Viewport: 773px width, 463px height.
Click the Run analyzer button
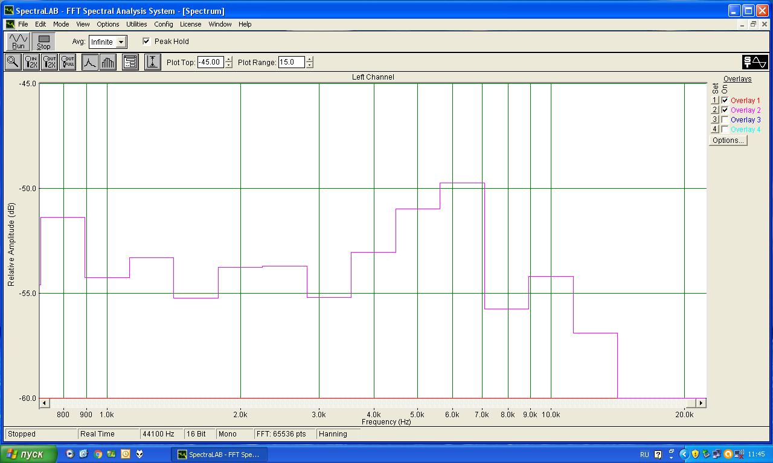tap(18, 42)
